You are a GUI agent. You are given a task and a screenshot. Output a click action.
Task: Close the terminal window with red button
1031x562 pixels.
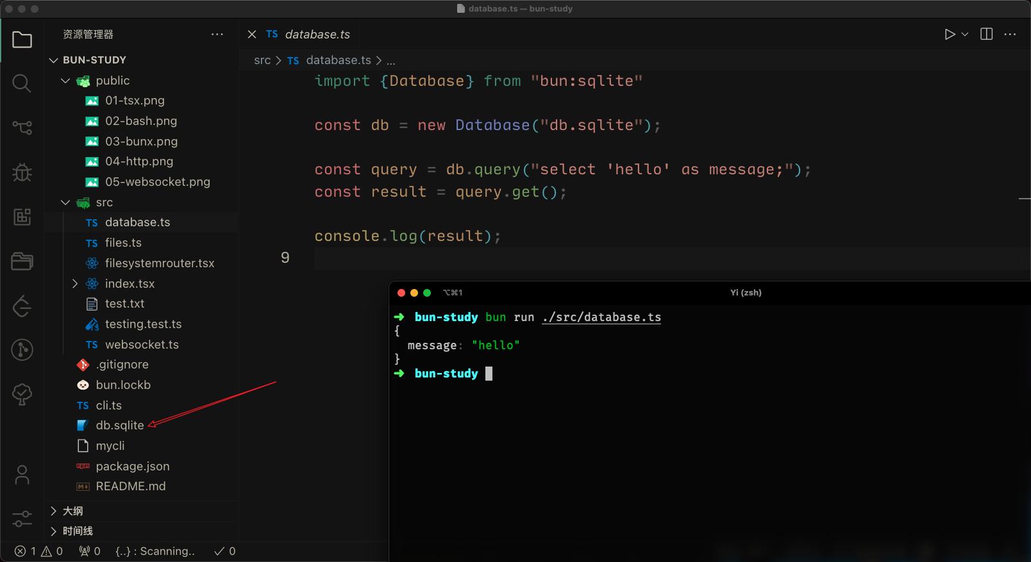[x=401, y=293]
